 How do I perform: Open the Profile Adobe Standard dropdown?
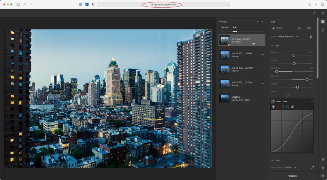(288, 36)
